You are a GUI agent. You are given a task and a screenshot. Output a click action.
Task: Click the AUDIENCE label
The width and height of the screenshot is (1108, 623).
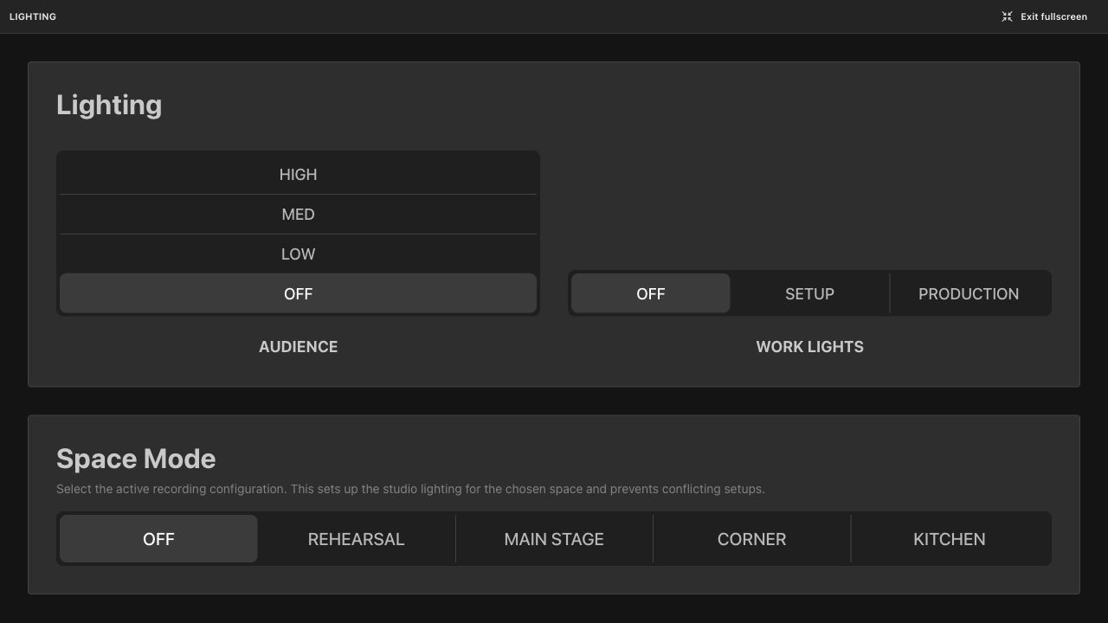298,347
